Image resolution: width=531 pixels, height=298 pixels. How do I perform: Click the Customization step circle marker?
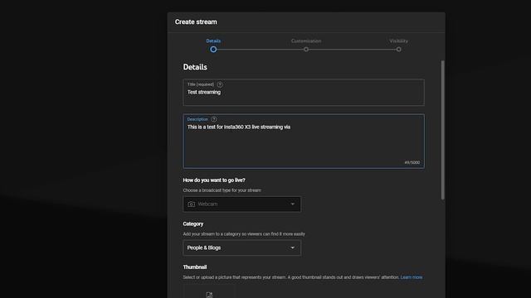pyautogui.click(x=306, y=50)
